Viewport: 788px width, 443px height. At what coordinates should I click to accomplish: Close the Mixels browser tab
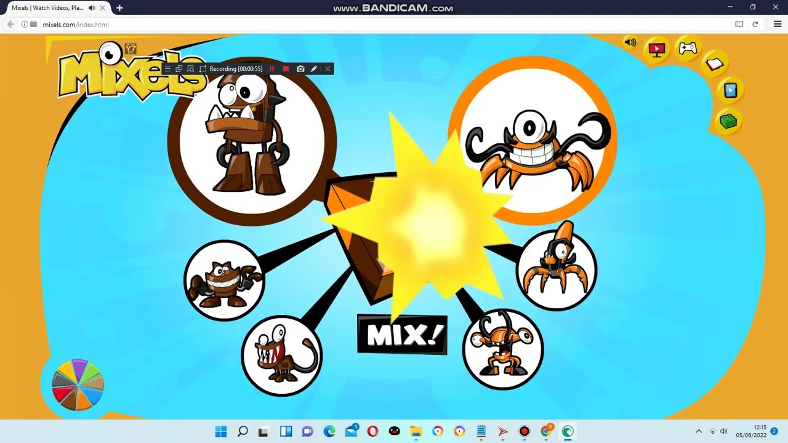(102, 8)
